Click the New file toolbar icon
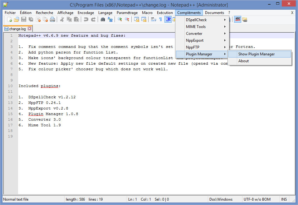298x205 pixels. tap(9, 20)
